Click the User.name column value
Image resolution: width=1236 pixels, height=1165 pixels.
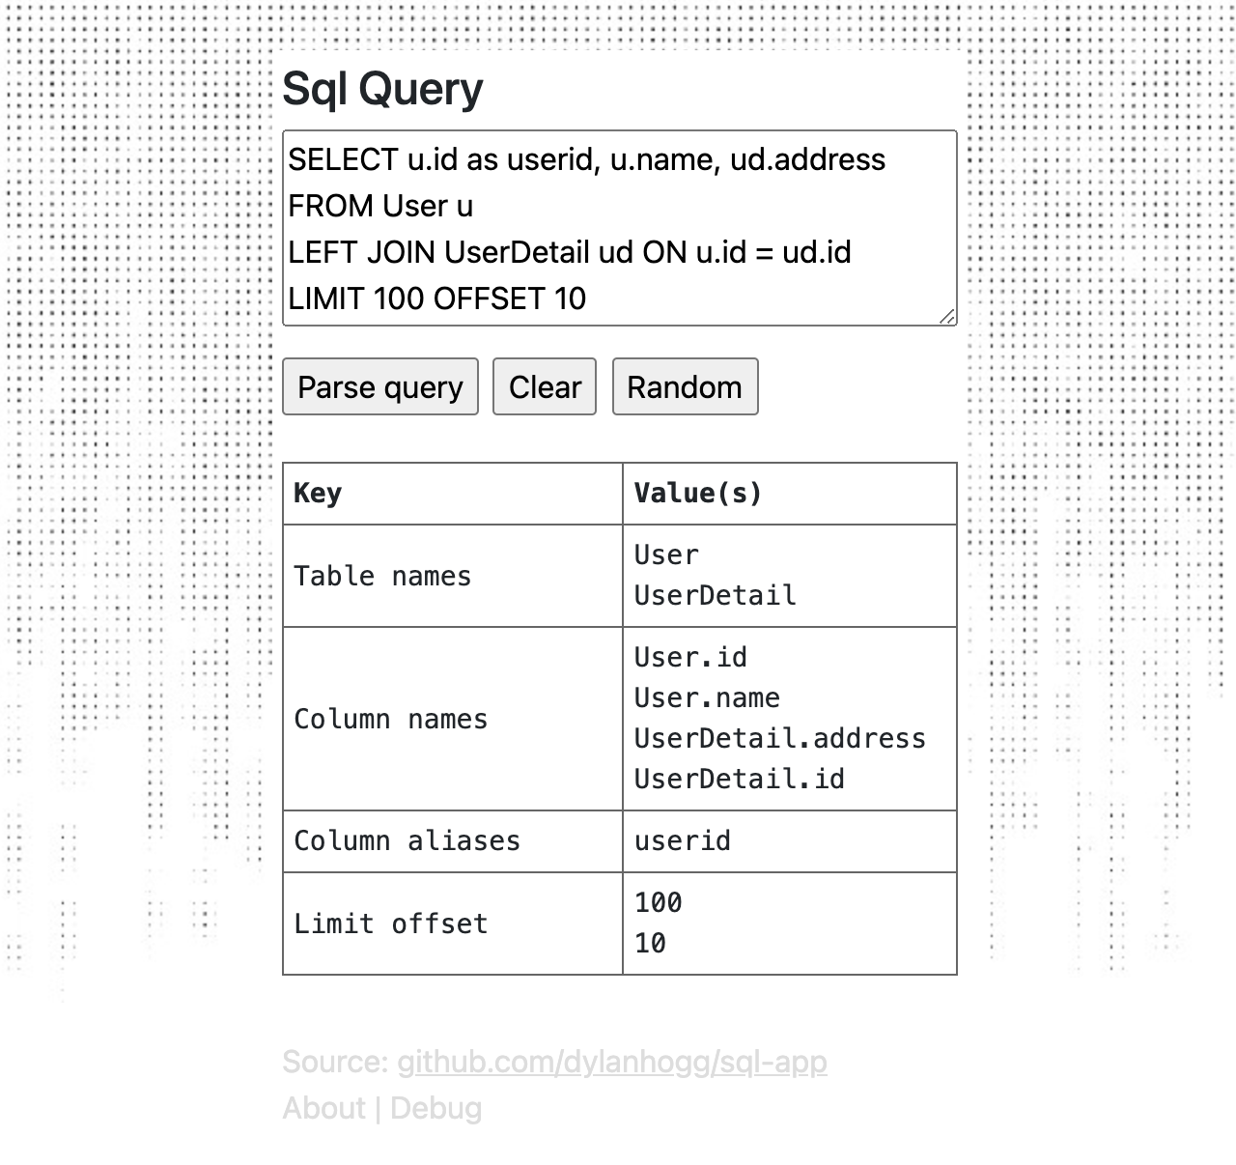pos(707,697)
